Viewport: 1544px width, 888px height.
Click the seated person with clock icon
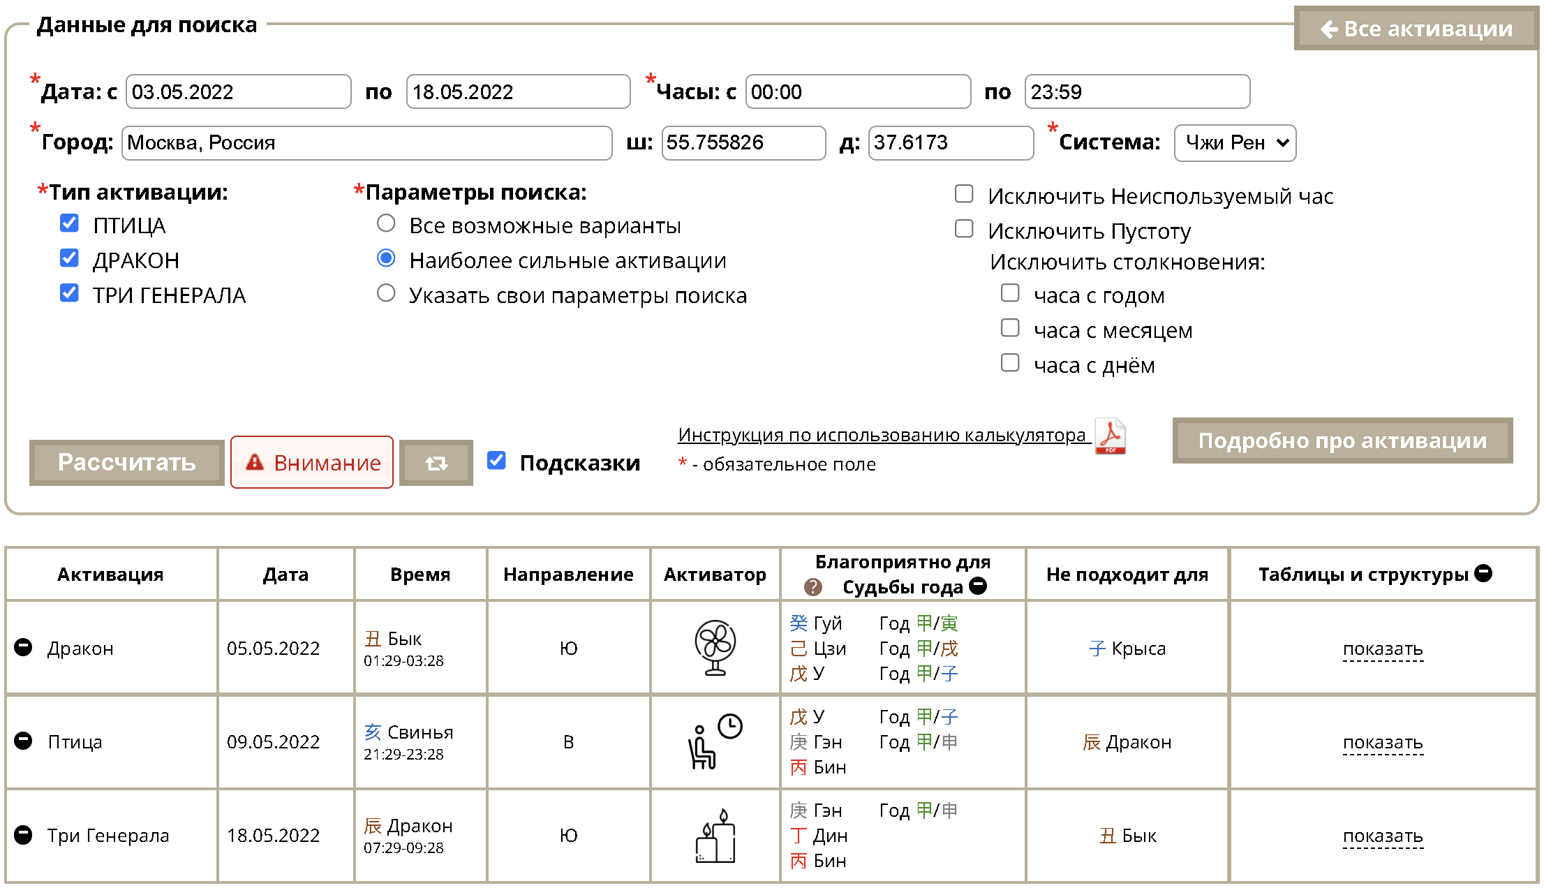pos(715,741)
